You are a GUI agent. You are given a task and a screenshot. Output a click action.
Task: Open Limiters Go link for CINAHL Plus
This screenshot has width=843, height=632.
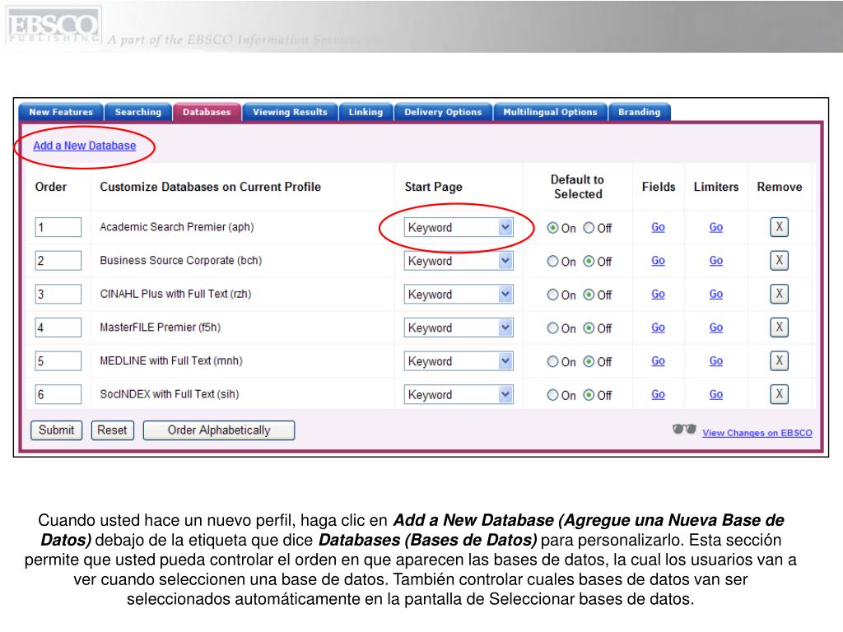pyautogui.click(x=716, y=294)
